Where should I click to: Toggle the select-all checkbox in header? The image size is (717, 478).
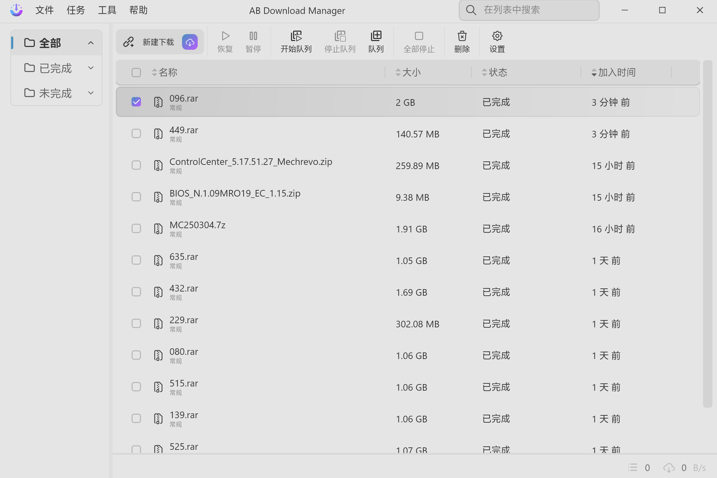(x=136, y=73)
